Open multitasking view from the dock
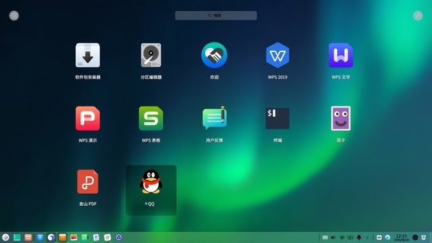 [17, 237]
